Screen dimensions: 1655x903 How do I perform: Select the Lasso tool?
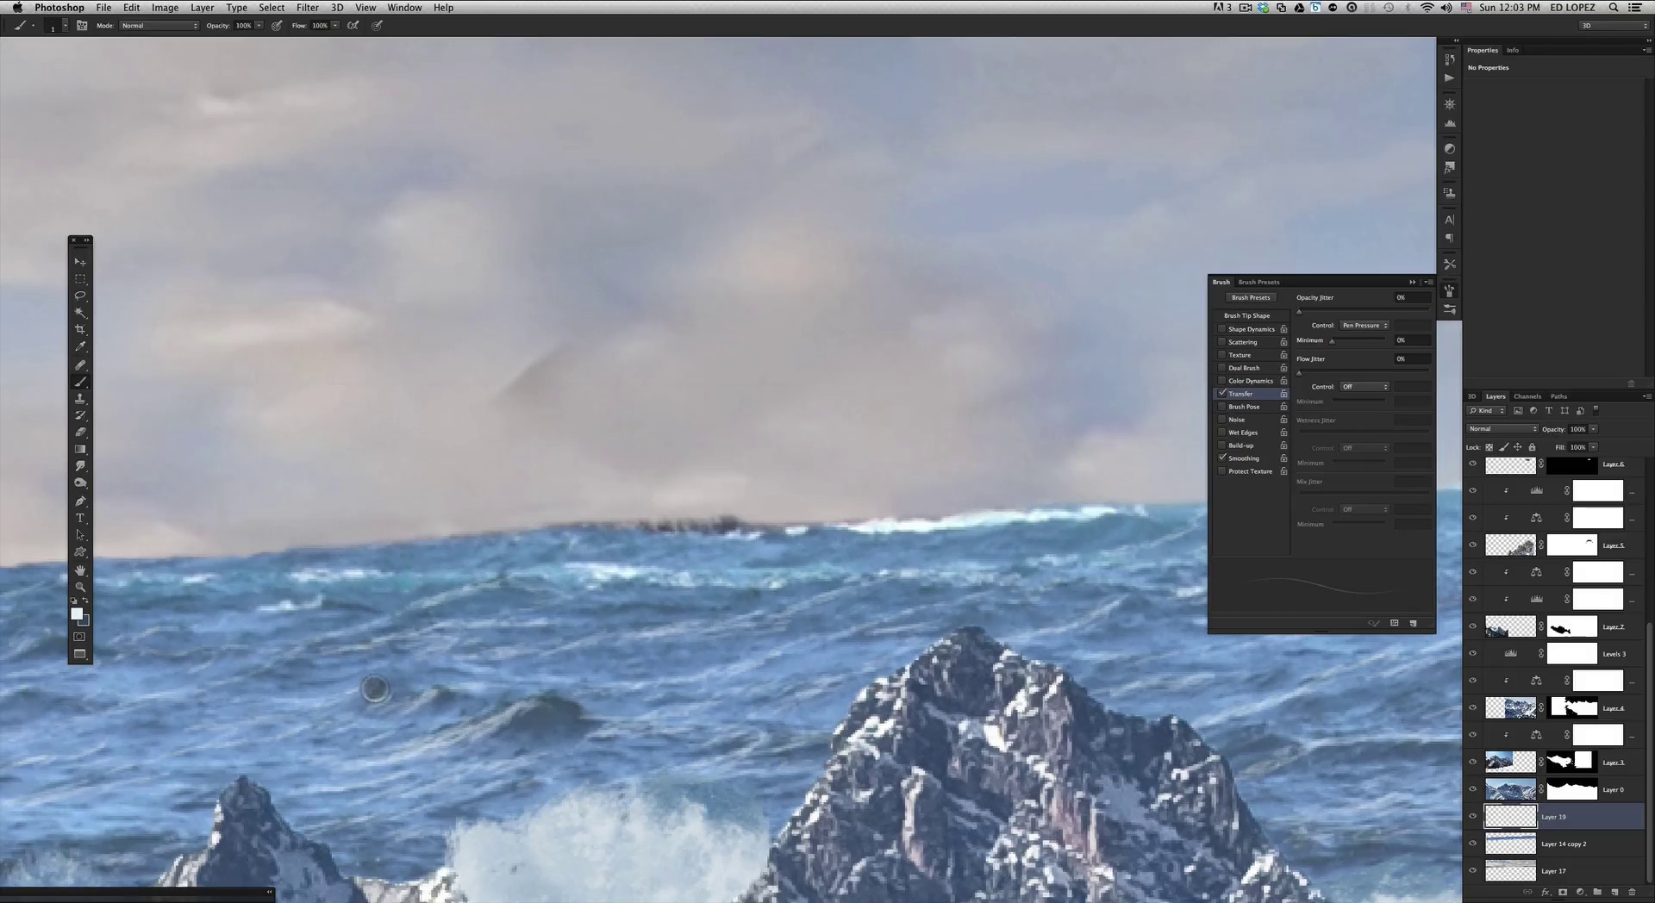[x=80, y=296]
